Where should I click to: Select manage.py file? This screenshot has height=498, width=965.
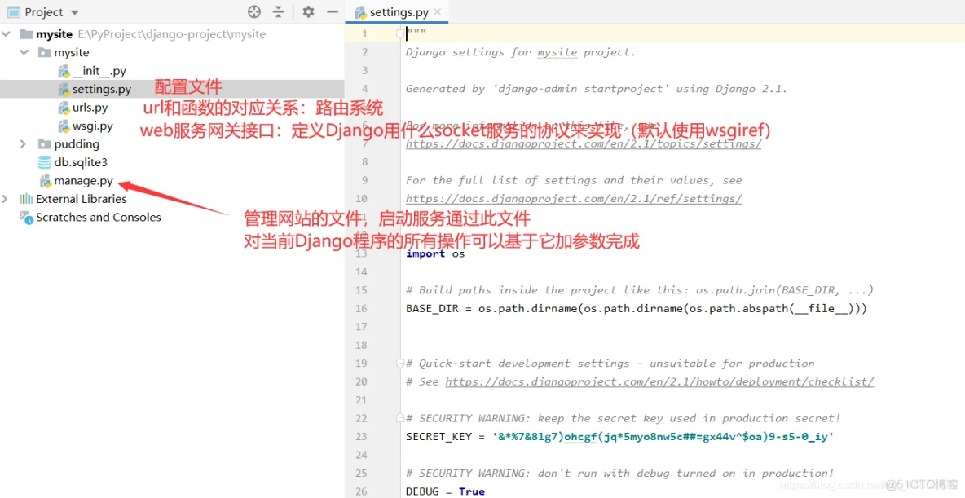(83, 181)
